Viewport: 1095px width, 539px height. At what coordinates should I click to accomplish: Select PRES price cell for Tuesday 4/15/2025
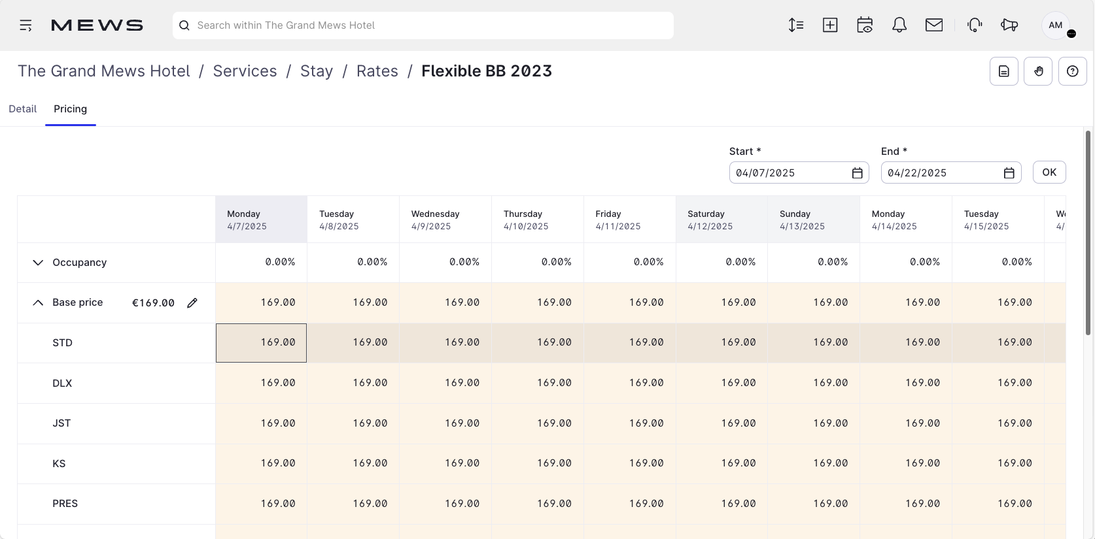coord(998,504)
